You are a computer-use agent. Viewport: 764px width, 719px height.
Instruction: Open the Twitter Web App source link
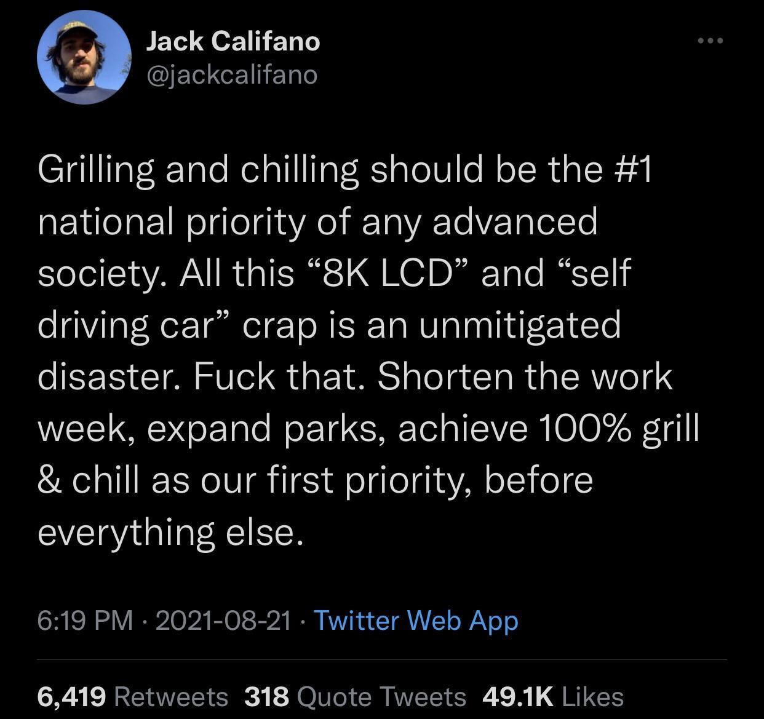coord(416,620)
